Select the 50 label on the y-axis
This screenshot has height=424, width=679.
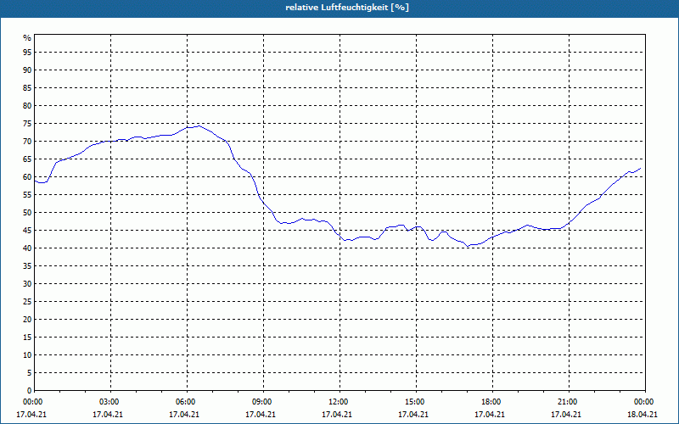27,213
